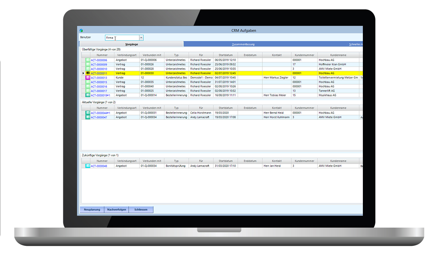Screen dimensions: 429x264
Task: Click the Nachverfolgen button
Action: pos(117,210)
